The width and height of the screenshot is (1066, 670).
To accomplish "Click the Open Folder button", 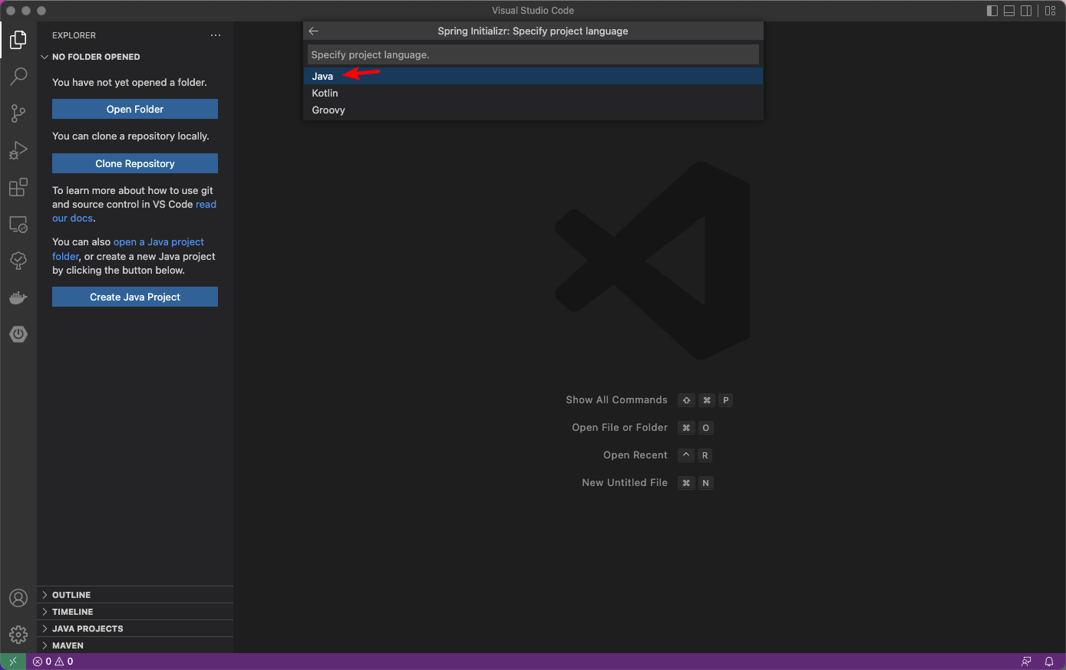I will tap(135, 109).
